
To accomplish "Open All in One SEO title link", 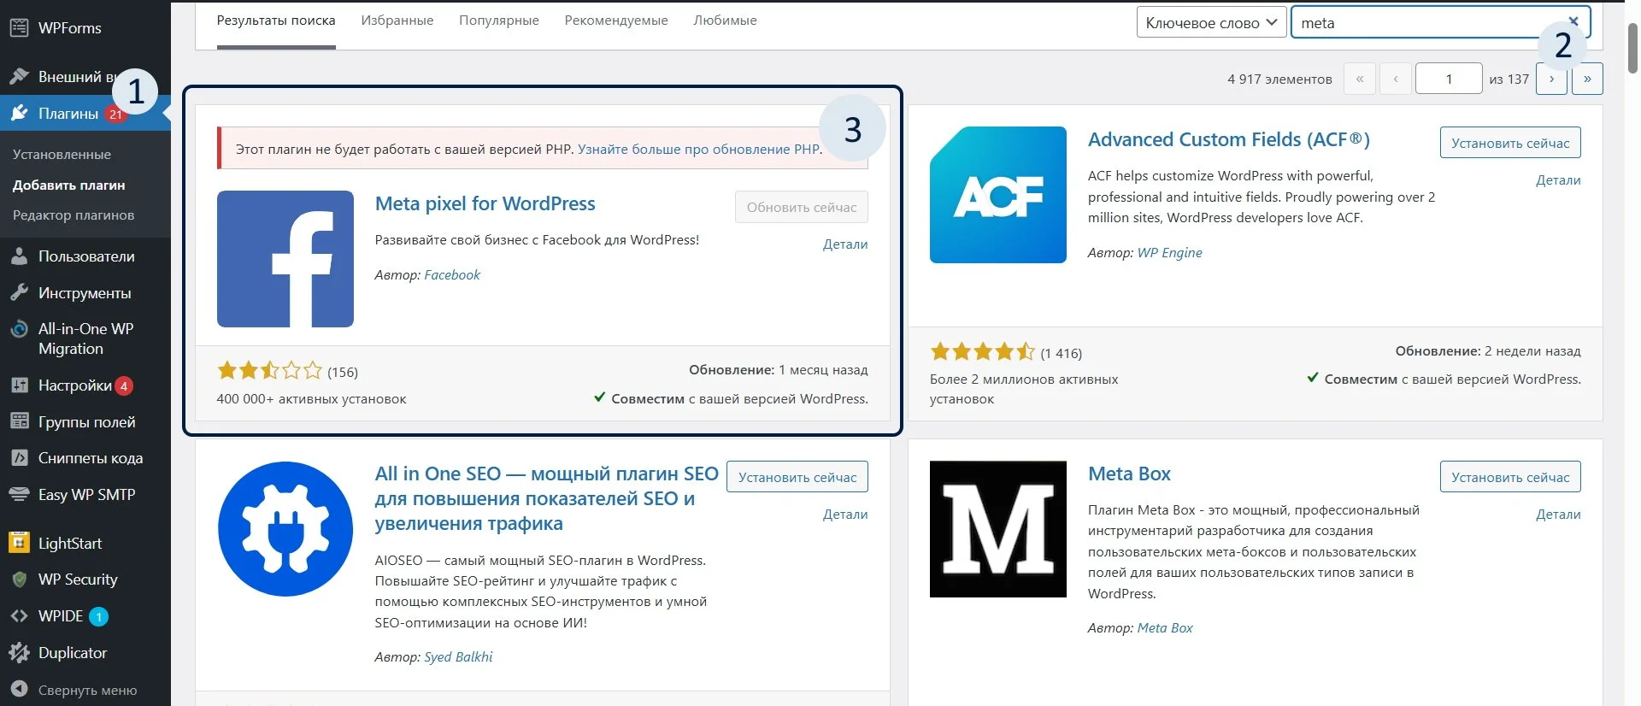I will coord(546,498).
